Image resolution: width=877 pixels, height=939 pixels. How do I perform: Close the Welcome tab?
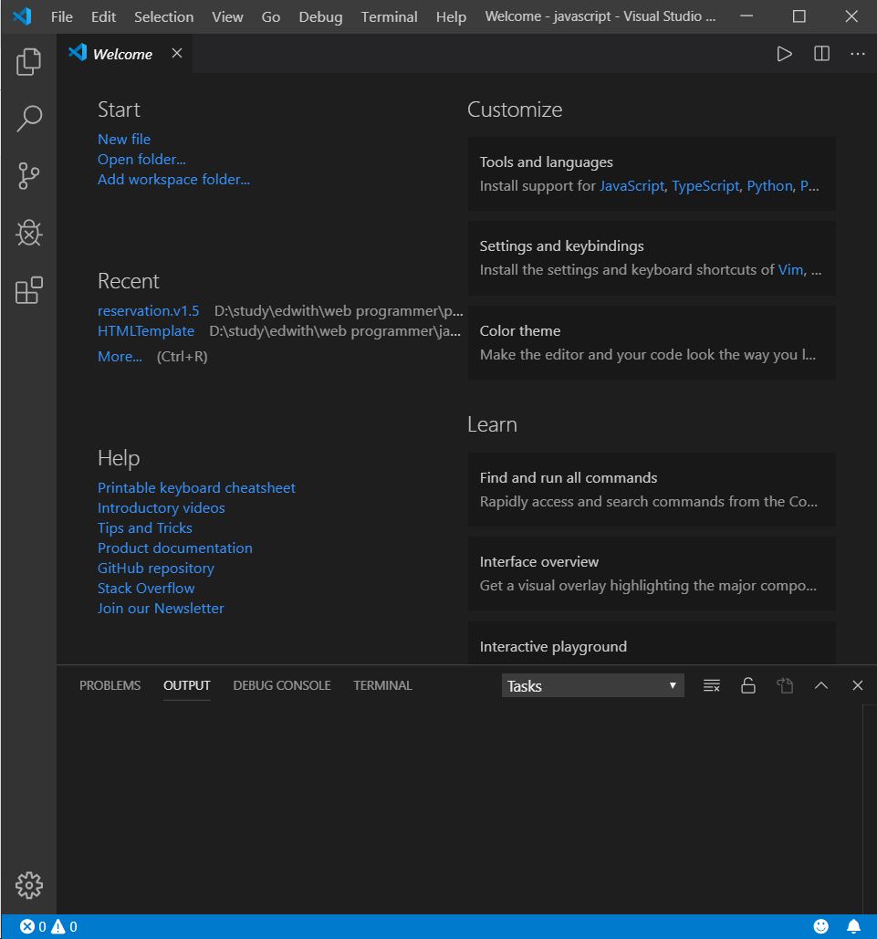(x=177, y=53)
